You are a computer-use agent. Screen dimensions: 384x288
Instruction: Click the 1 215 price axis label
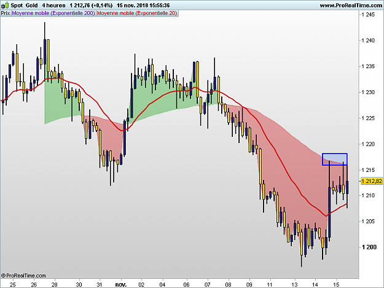tap(368, 170)
